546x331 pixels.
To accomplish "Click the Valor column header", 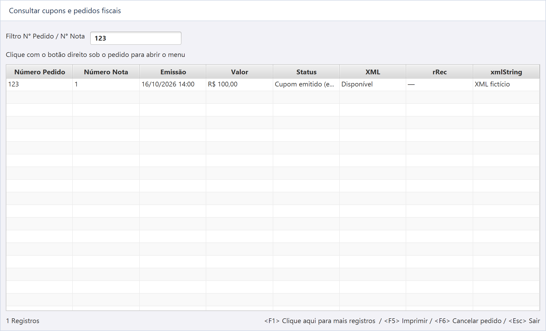I will click(x=240, y=72).
